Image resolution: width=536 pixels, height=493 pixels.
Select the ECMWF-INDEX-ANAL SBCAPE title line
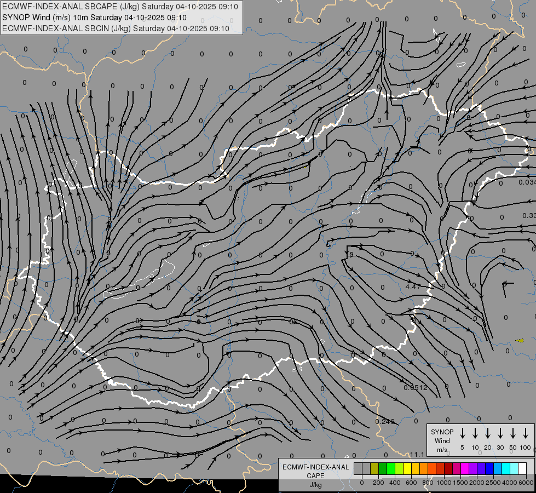coord(120,7)
